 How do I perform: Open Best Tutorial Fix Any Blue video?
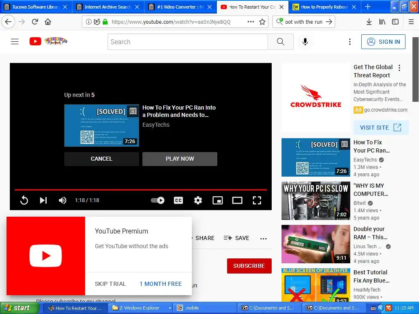tap(372, 276)
